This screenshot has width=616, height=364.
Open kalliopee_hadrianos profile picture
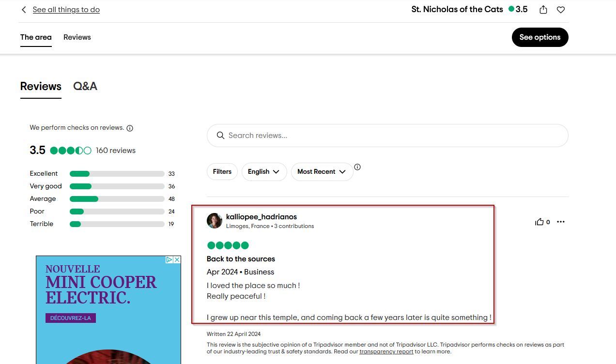click(215, 221)
